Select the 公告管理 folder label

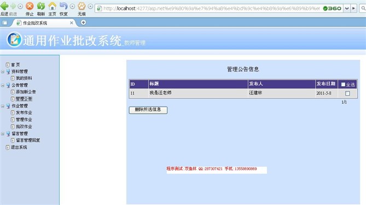point(20,85)
